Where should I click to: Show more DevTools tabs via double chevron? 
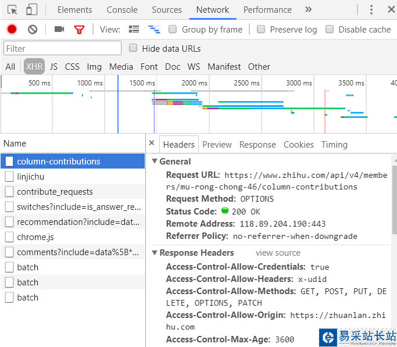point(308,10)
